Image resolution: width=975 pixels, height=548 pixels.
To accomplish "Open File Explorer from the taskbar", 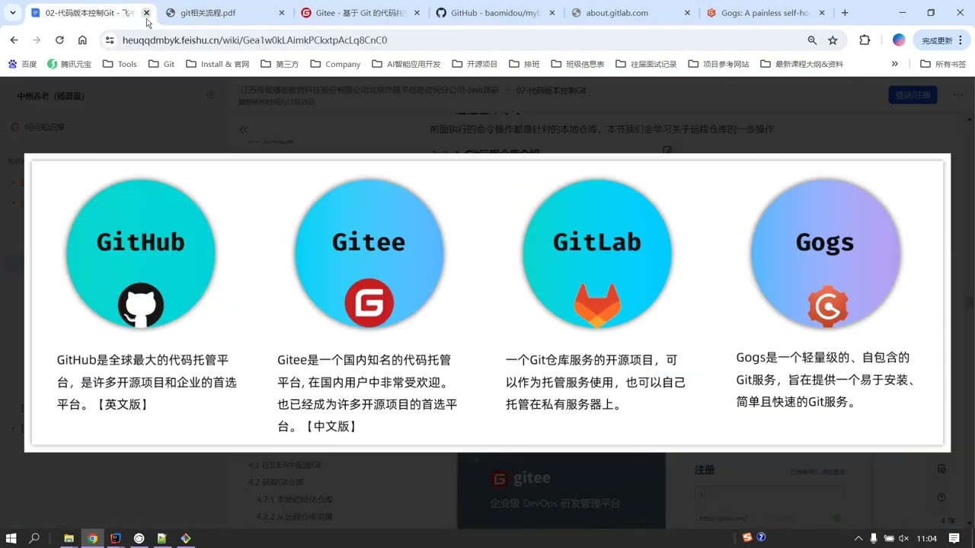I will pyautogui.click(x=69, y=538).
